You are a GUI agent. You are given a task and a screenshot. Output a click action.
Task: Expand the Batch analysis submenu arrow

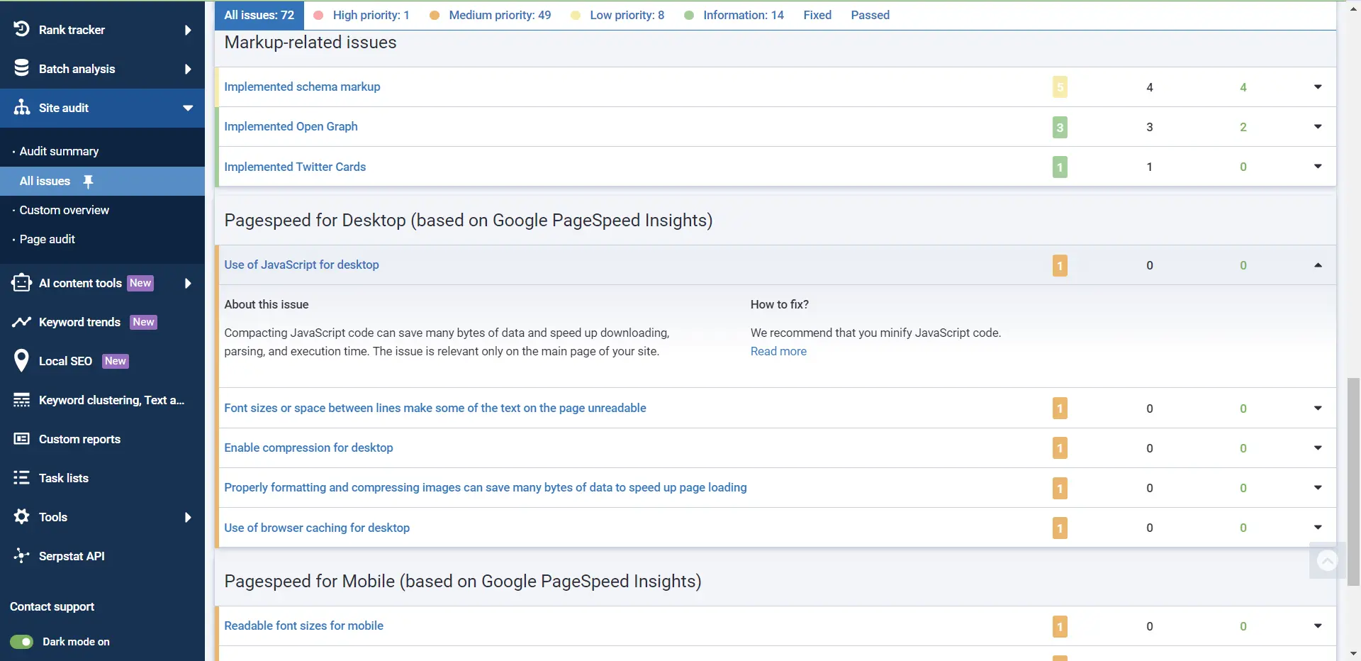188,69
